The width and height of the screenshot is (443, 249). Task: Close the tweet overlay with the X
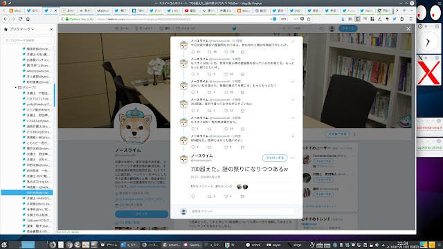(x=408, y=28)
